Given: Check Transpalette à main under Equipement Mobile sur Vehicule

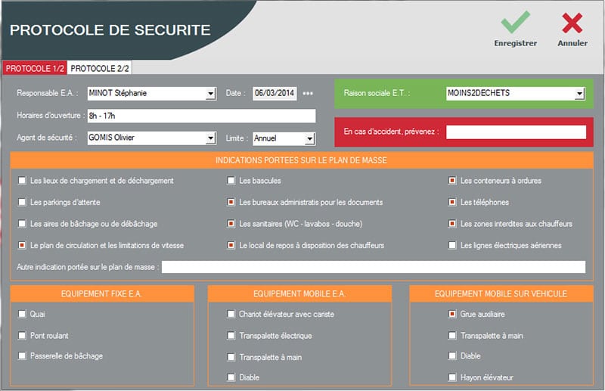Looking at the screenshot, I should pos(452,336).
